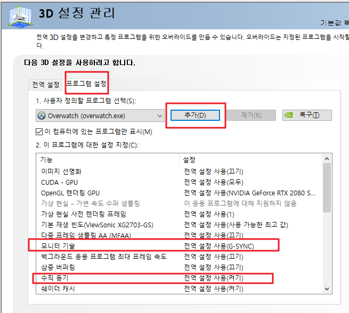Viewport: 349px width, 313px height.
Task: Click 삼중 버퍼링 value 전역 설정 사용(끄기)
Action: 214,267
